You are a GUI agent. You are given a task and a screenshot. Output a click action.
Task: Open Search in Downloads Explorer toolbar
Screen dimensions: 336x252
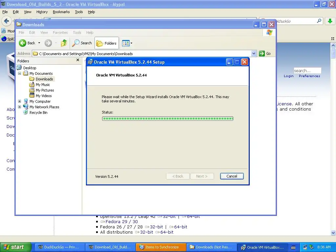click(82, 43)
